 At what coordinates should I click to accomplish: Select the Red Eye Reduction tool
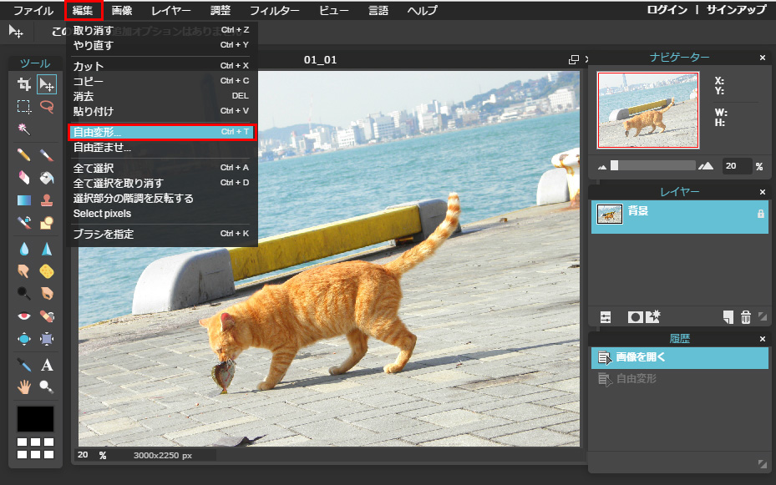point(23,316)
